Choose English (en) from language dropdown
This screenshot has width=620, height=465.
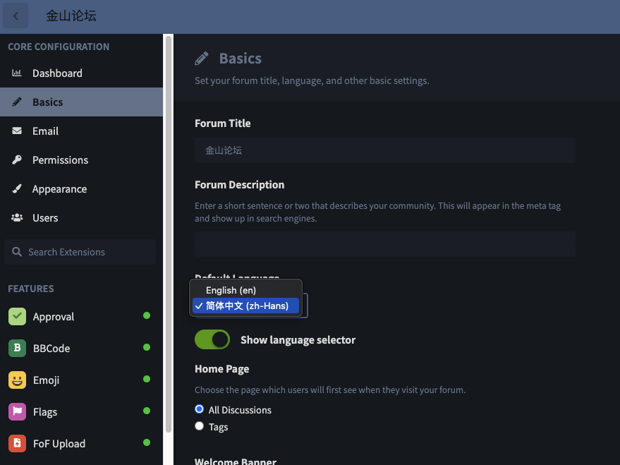231,290
